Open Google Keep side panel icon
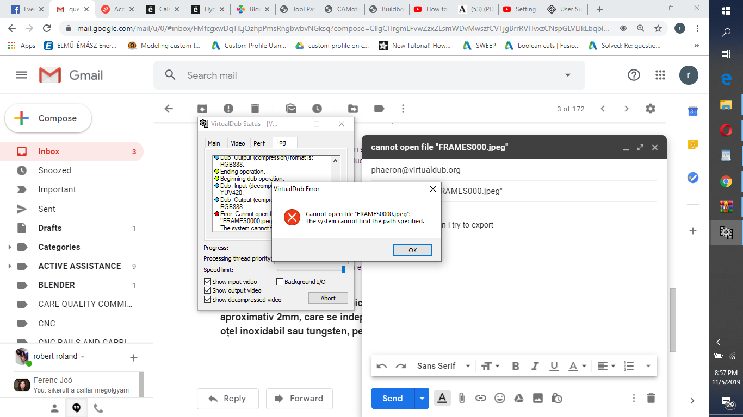This screenshot has height=417, width=743. click(693, 144)
